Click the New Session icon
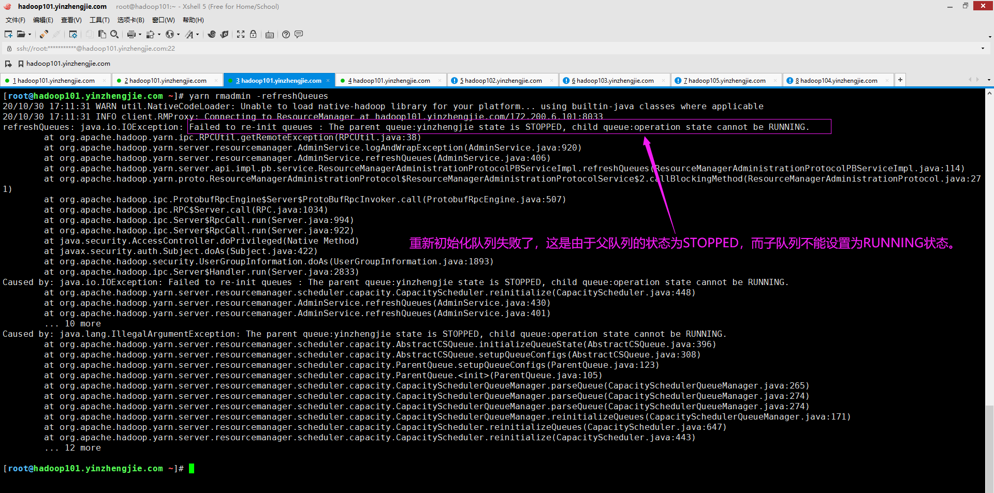 [x=8, y=34]
